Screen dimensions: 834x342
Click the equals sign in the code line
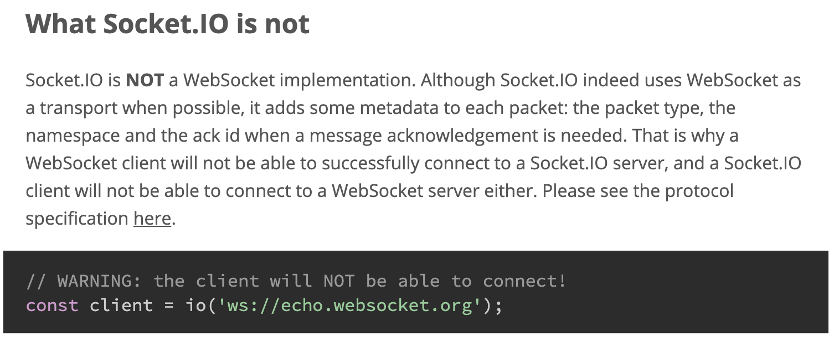pos(169,306)
